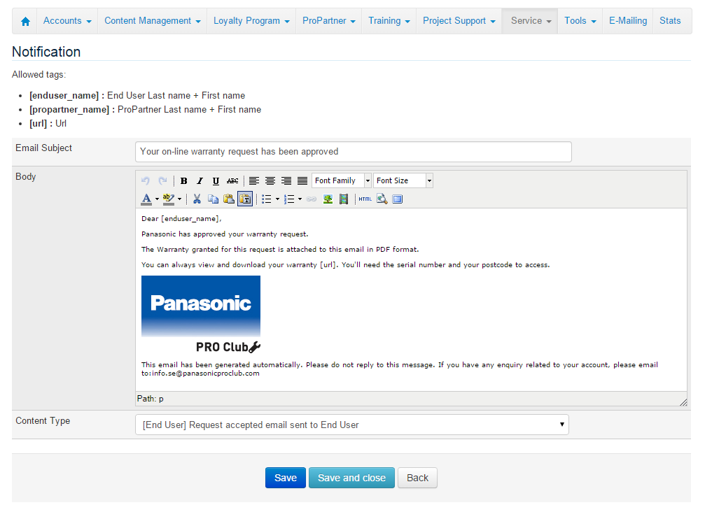Center align the body text
The image size is (705, 512).
tap(270, 180)
